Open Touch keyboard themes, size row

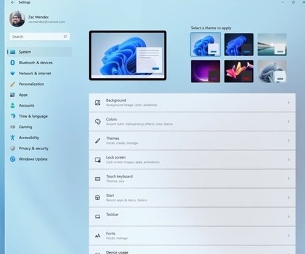192,179
